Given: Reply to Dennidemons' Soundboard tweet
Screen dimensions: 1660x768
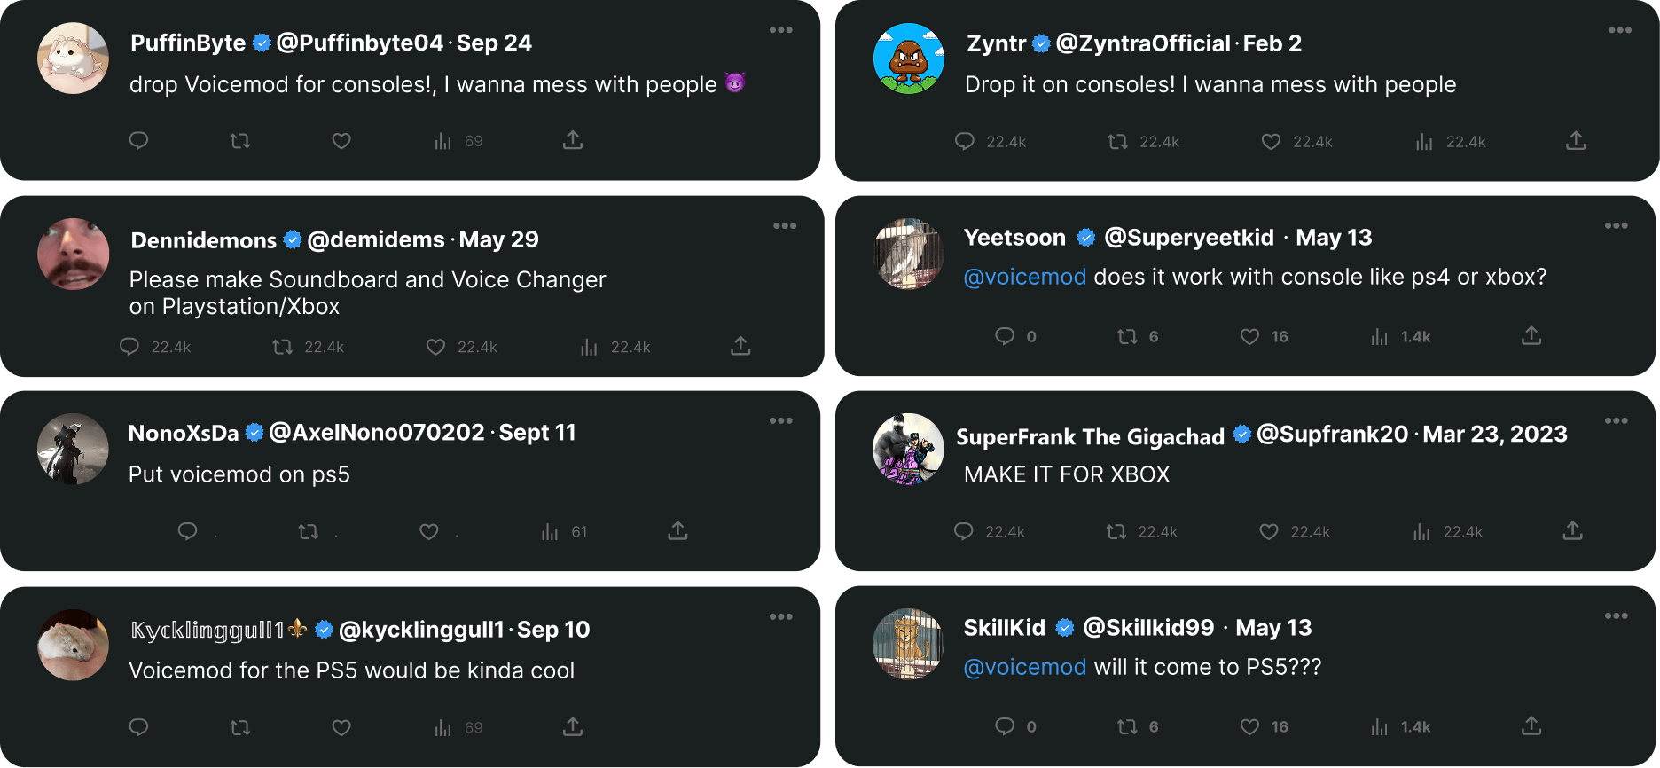Looking at the screenshot, I should (129, 347).
